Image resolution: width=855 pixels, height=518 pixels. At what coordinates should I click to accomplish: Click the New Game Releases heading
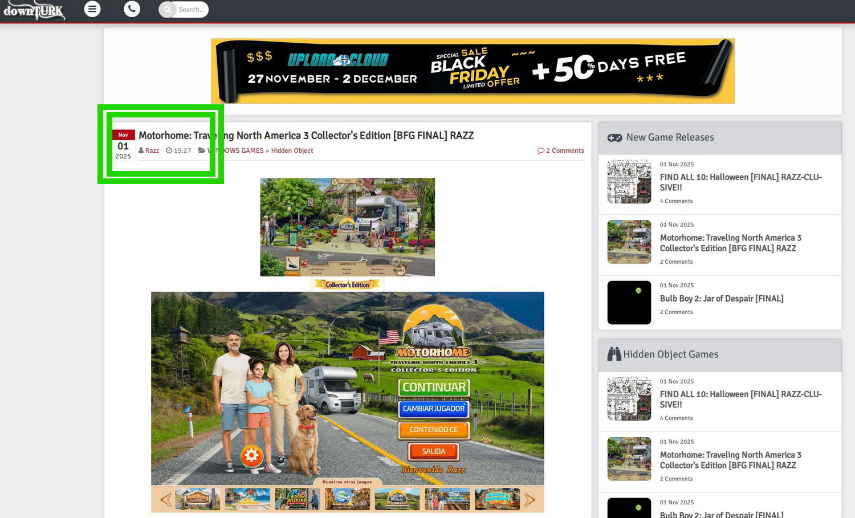(670, 137)
